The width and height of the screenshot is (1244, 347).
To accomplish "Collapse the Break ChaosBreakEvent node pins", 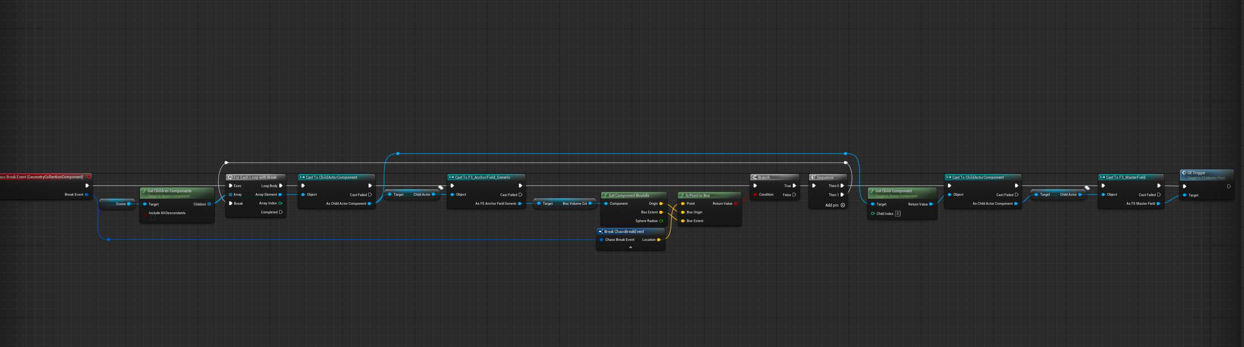I will pos(630,247).
